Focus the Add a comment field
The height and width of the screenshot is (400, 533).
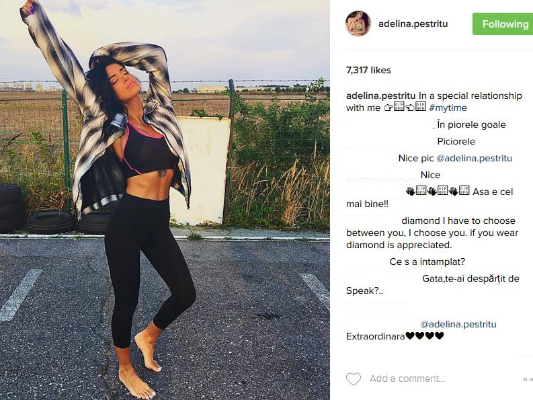pos(407,378)
